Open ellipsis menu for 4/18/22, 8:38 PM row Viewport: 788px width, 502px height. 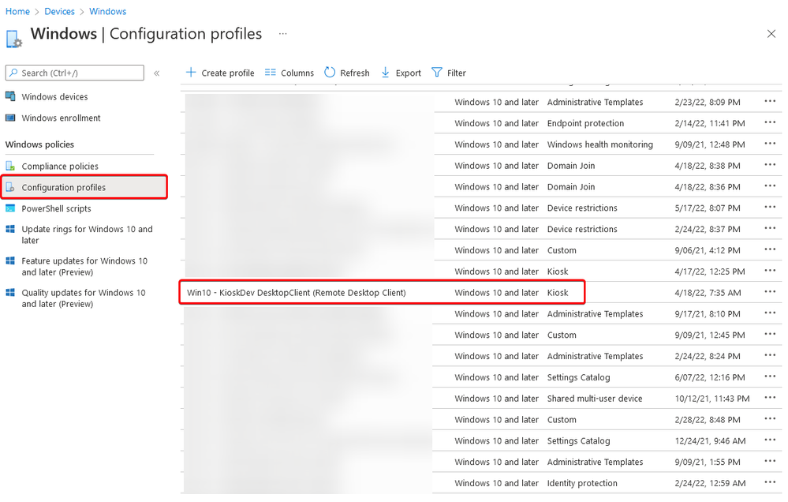tap(770, 164)
